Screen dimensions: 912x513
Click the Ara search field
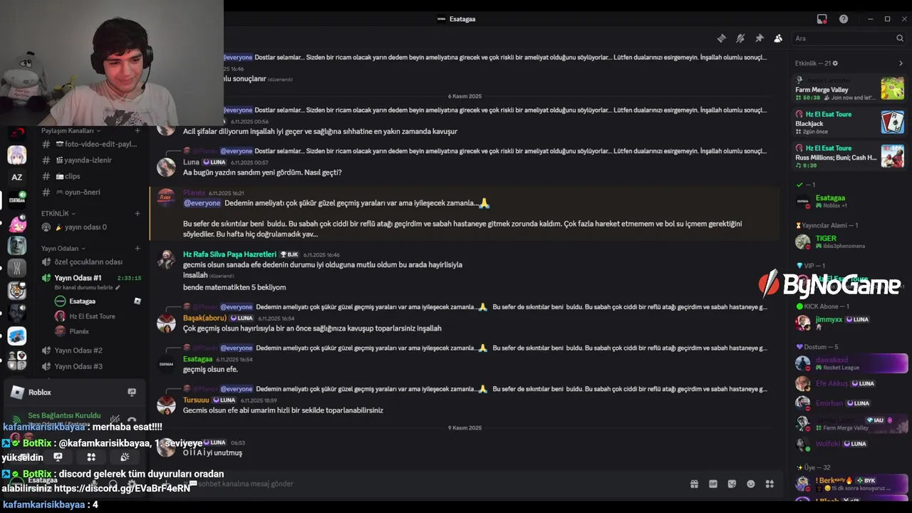pyautogui.click(x=844, y=38)
